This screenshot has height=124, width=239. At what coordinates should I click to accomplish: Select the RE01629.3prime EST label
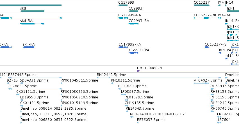click(x=133, y=86)
